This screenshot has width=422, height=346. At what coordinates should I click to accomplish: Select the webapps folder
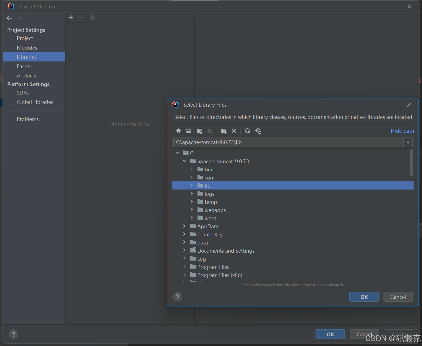pos(215,210)
